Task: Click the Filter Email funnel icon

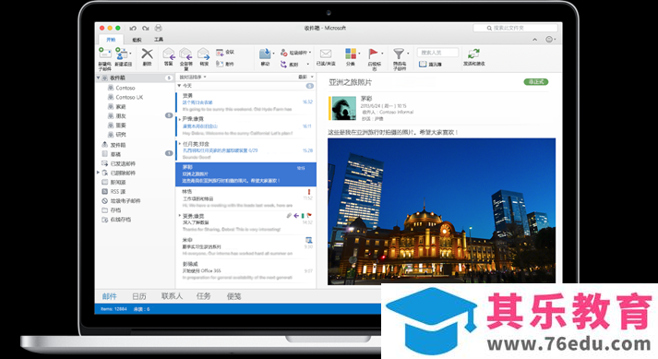Action: coord(399,54)
